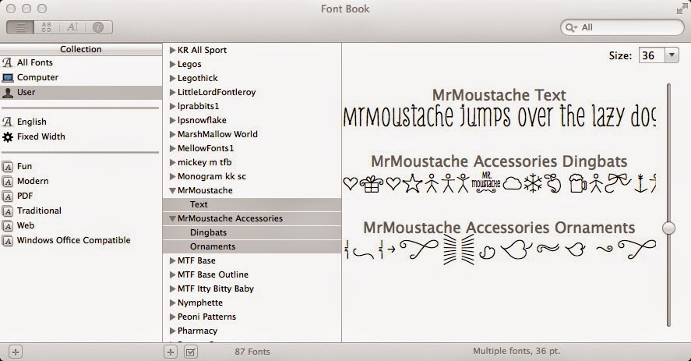Click the Ornaments glyph preview row
This screenshot has width=691, height=361.
[499, 250]
